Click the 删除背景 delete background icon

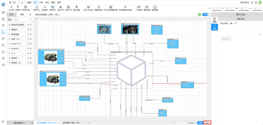coord(147,7)
